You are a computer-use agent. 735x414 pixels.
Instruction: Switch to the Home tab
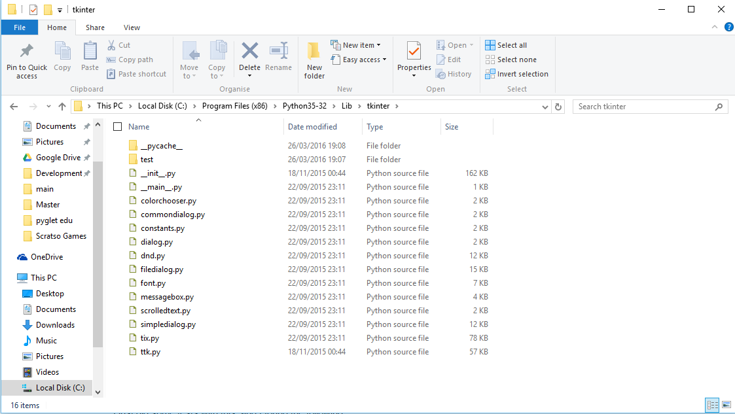point(57,27)
